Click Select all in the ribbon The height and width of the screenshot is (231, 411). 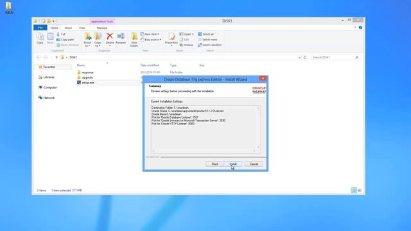(205, 34)
